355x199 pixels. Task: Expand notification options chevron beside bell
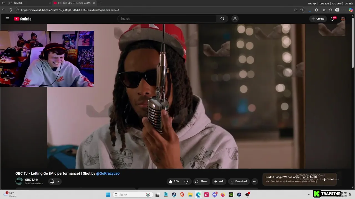[58, 182]
